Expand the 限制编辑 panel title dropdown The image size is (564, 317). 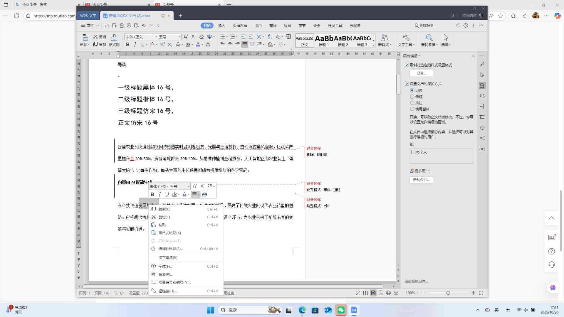point(419,56)
